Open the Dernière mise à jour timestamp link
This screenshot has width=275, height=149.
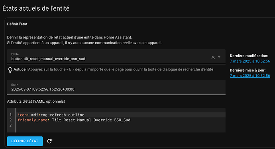coord(250,76)
